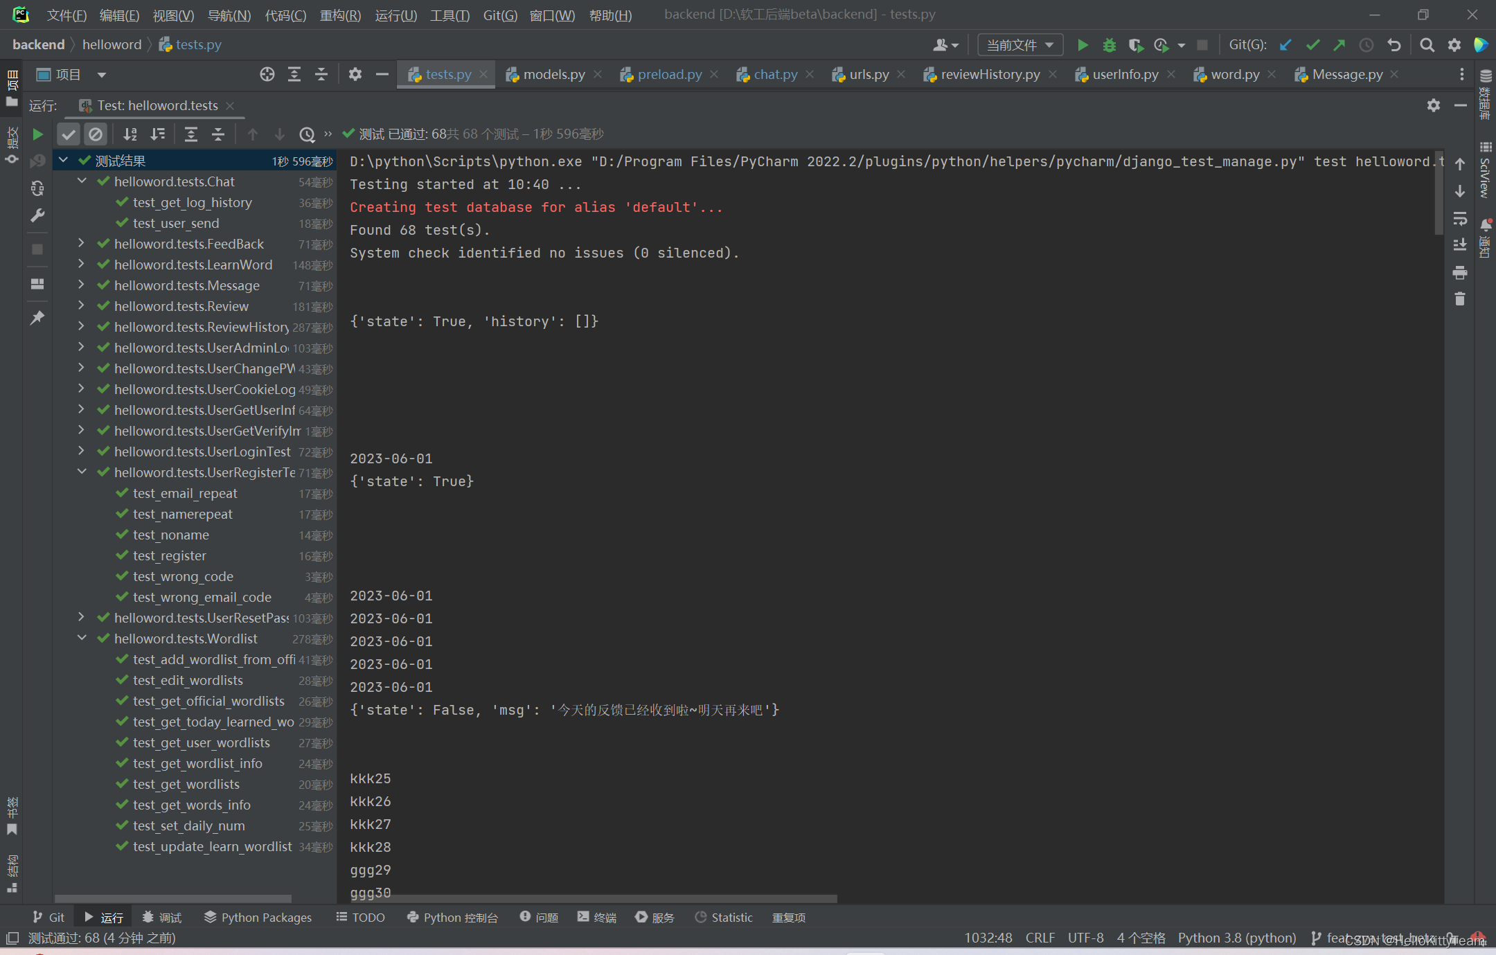Image resolution: width=1496 pixels, height=955 pixels.
Task: Open the Git(G) menu
Action: (x=500, y=15)
